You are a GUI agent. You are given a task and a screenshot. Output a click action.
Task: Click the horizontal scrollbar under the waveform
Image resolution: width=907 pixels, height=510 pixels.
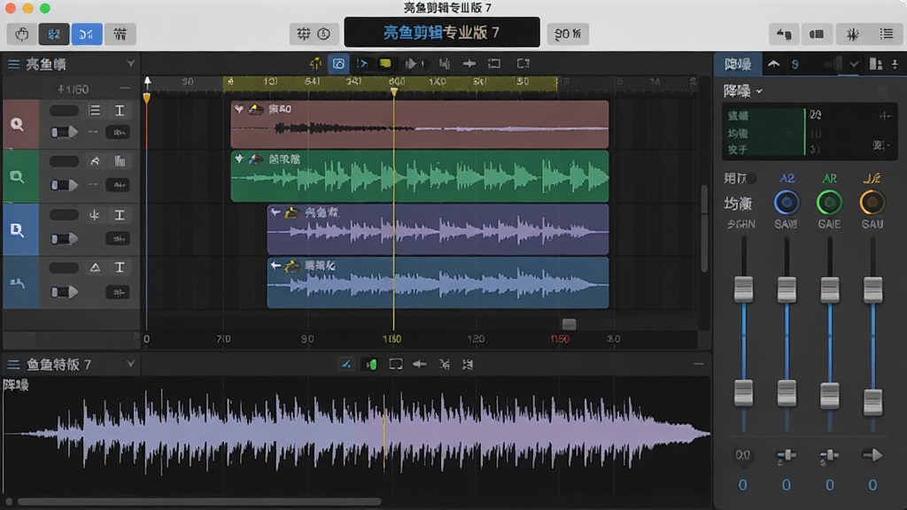199,502
